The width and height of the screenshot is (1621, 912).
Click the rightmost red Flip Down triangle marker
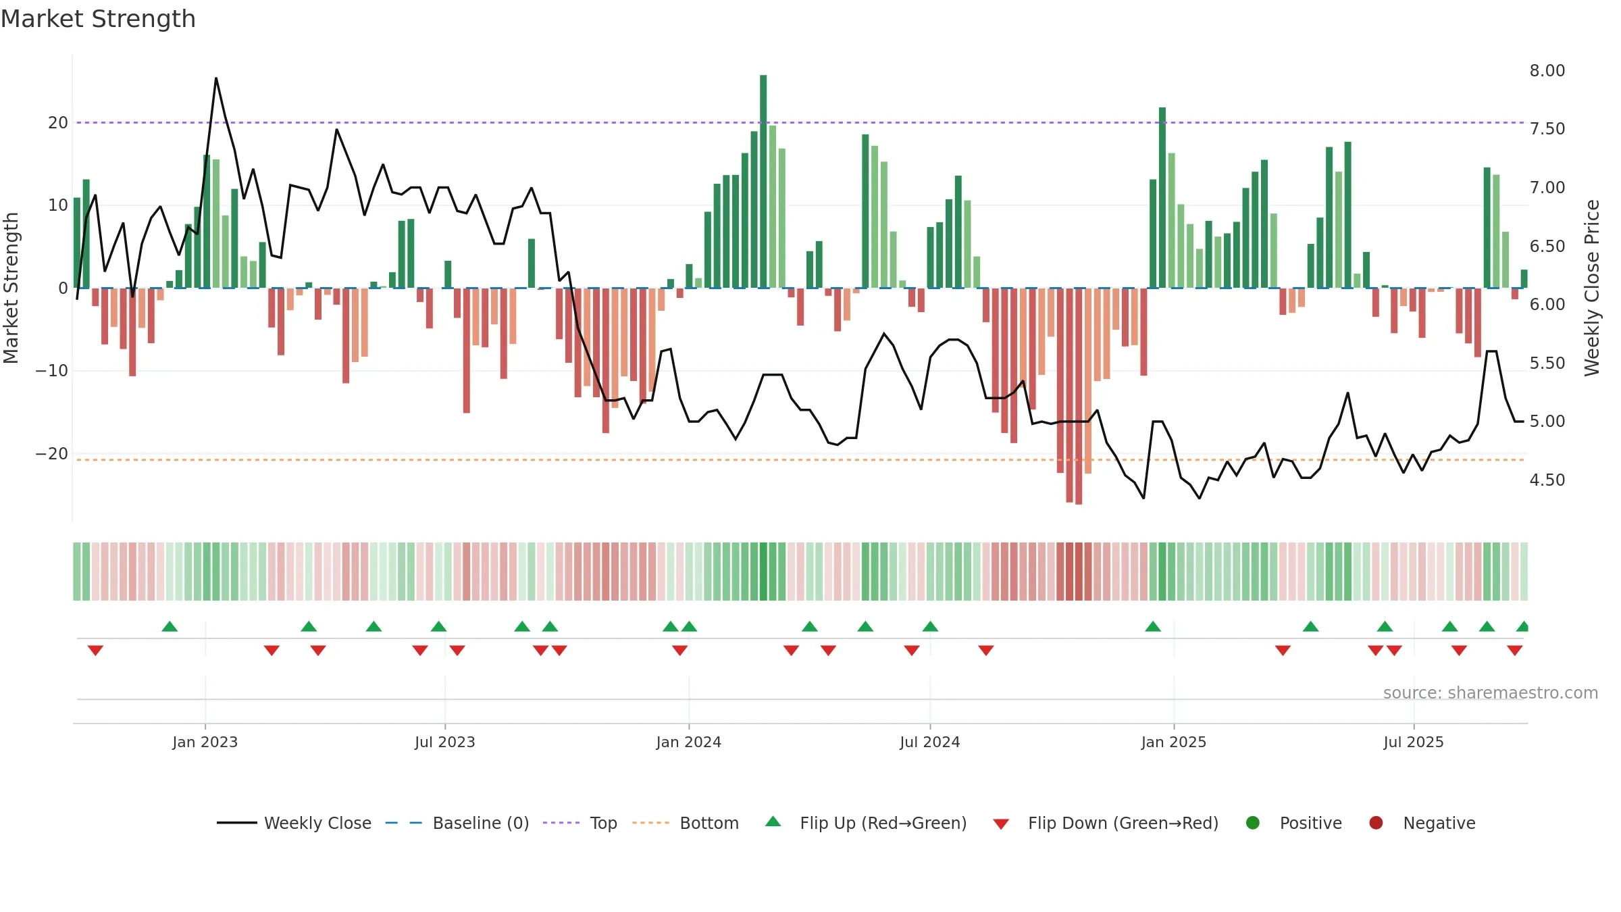(x=1515, y=651)
